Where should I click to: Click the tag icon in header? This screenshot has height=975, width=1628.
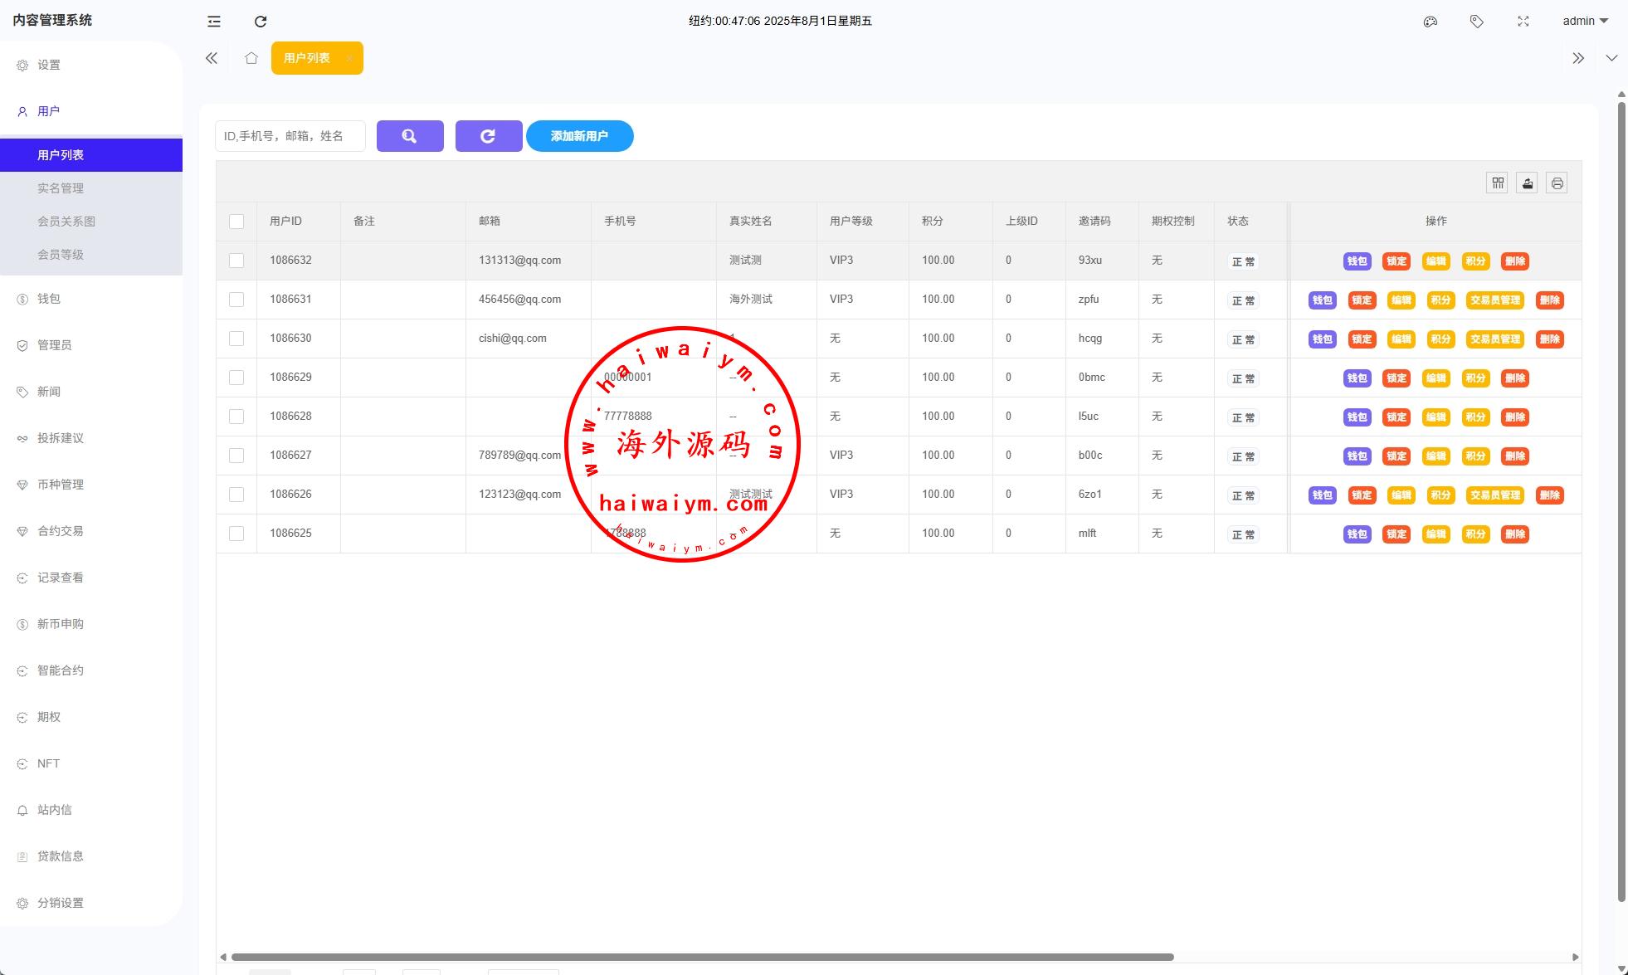click(1476, 22)
